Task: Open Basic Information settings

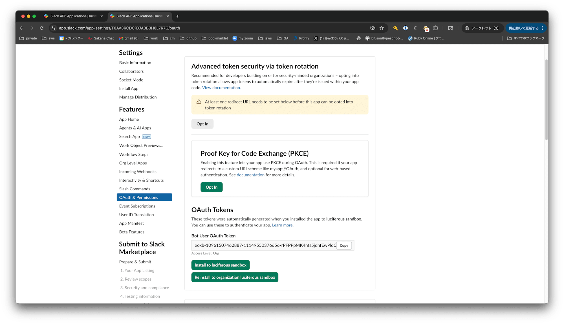Action: pyautogui.click(x=135, y=63)
